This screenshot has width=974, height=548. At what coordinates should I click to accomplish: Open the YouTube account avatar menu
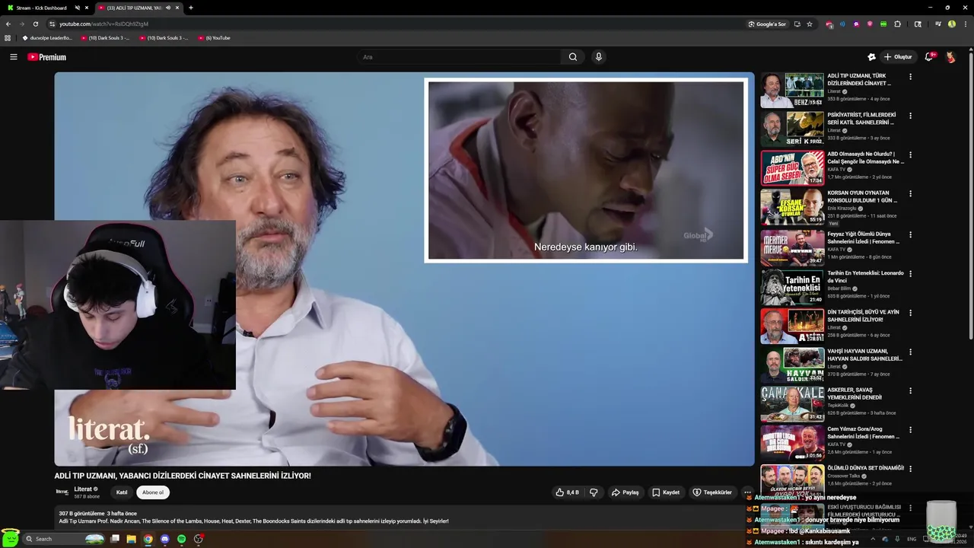(x=950, y=57)
